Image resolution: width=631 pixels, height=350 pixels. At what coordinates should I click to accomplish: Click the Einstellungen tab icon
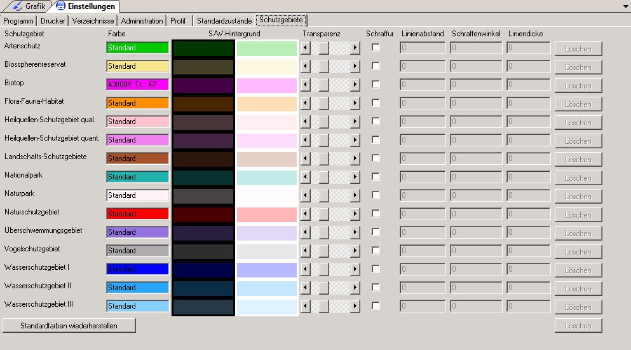pos(61,6)
